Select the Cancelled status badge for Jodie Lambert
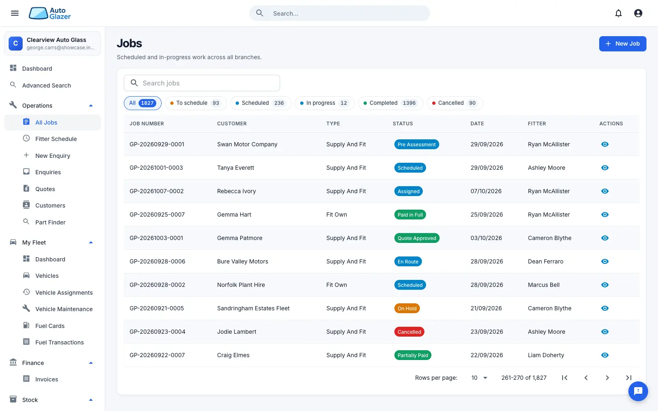 pos(409,332)
